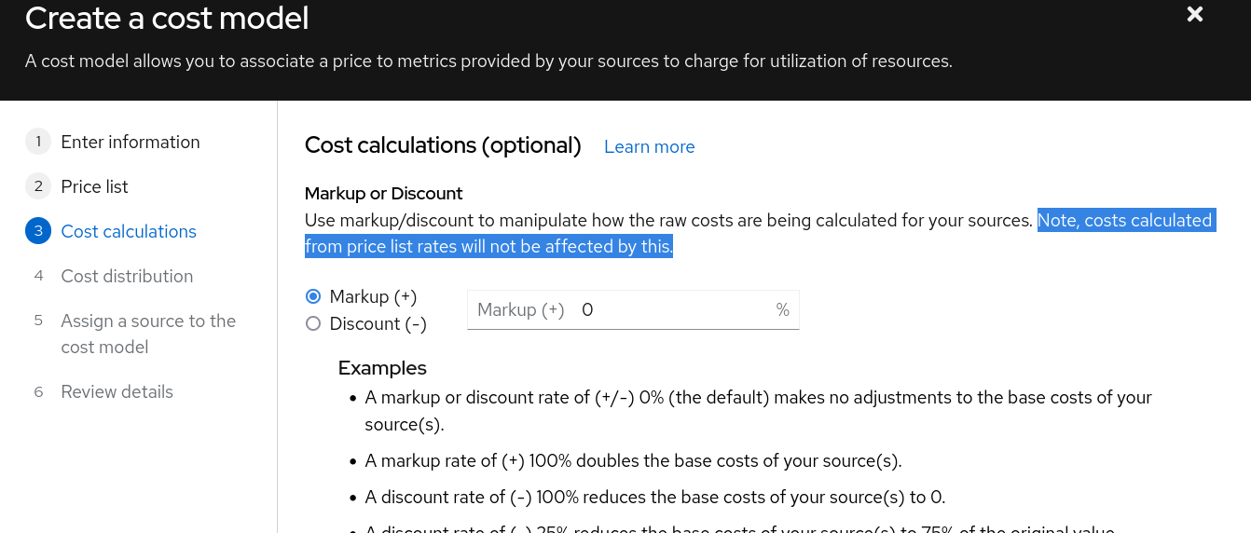Select the Discount (-) radio button
1251x533 pixels.
tap(313, 323)
